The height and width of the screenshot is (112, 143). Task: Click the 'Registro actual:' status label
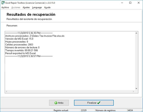pyautogui.click(x=61, y=110)
